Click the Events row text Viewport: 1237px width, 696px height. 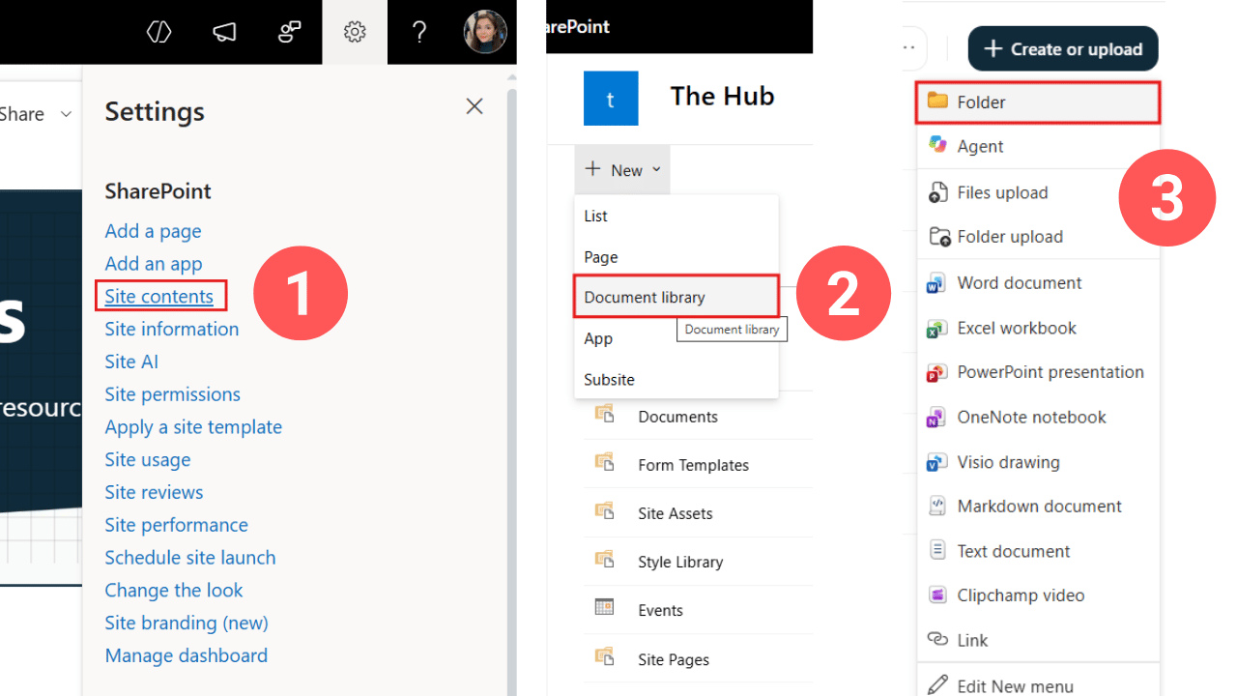pyautogui.click(x=661, y=610)
